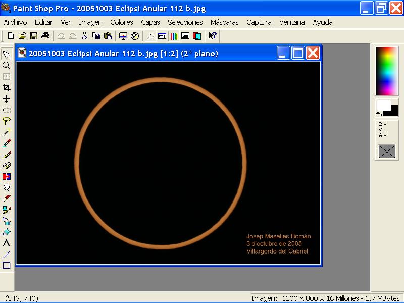The image size is (404, 303).
Task: Click the image document icon in title bar
Action: pos(22,53)
